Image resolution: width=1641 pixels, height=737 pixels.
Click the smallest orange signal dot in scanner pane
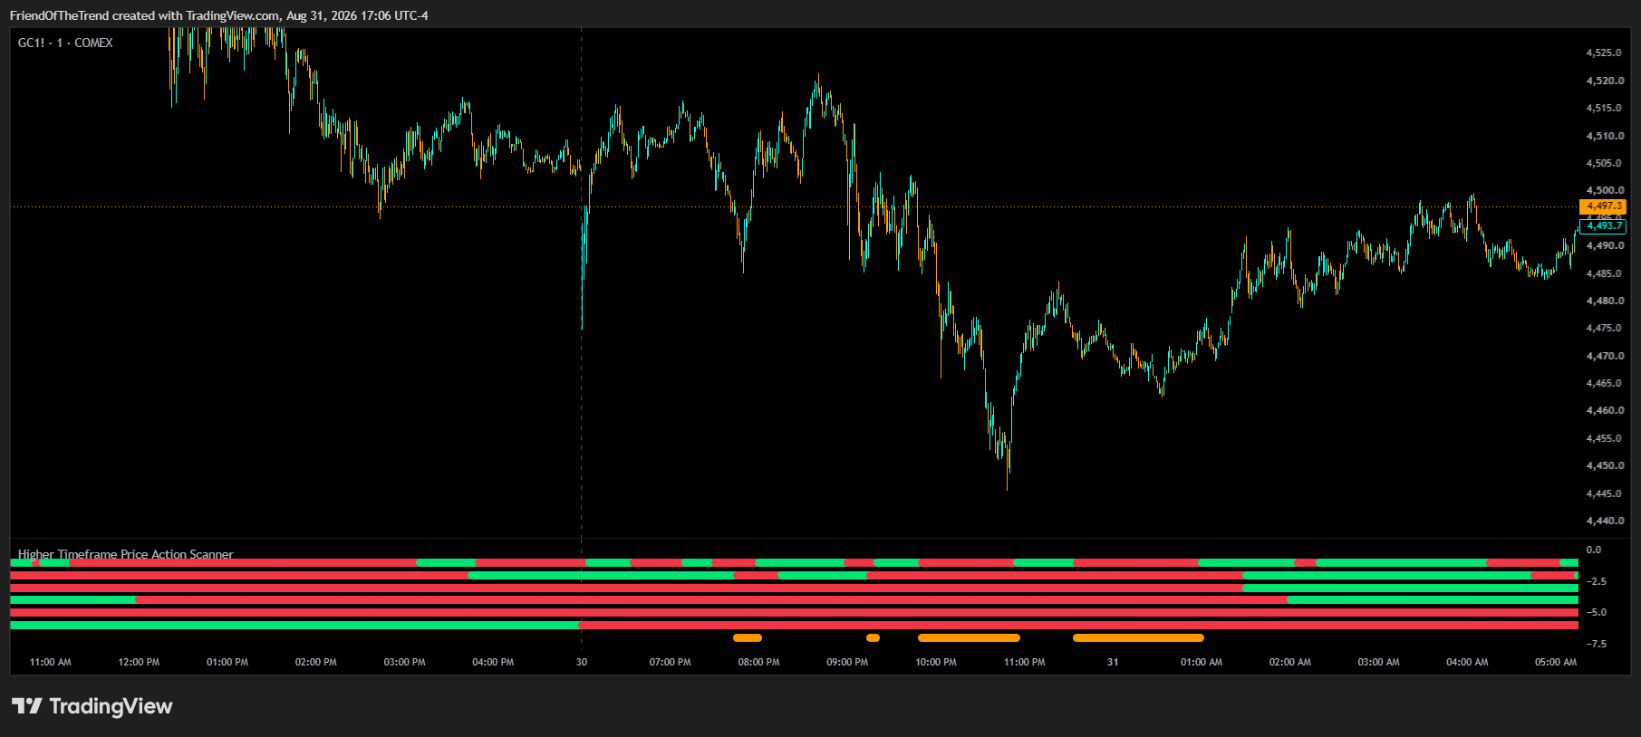pyautogui.click(x=873, y=637)
